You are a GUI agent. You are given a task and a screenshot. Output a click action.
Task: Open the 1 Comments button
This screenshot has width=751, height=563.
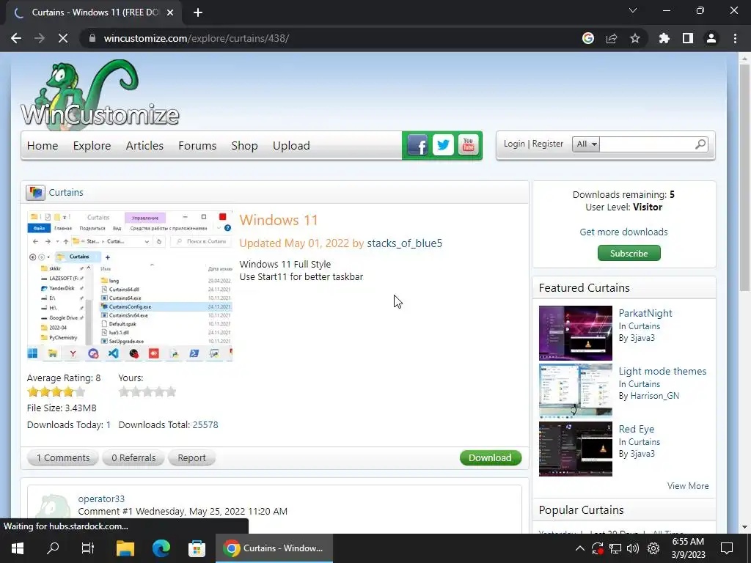coord(63,457)
